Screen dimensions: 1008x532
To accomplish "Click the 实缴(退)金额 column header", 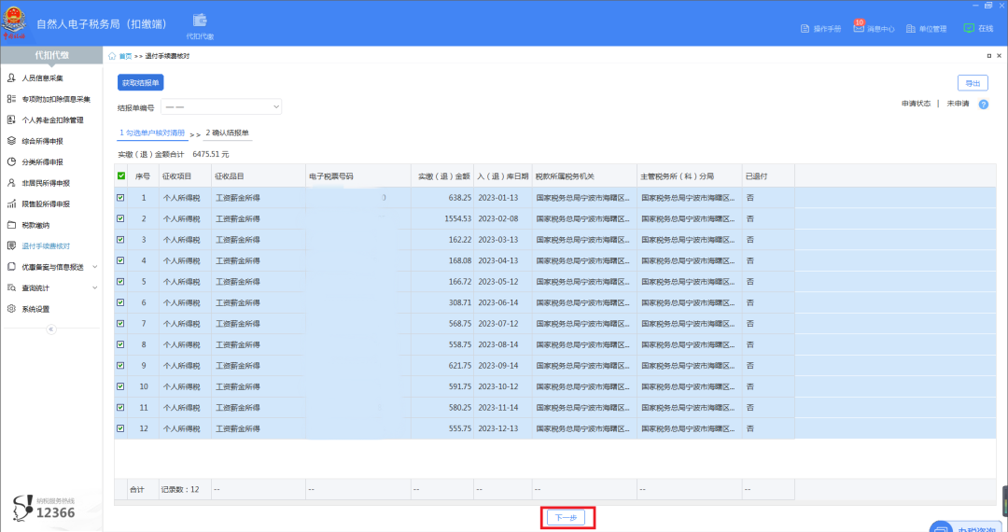I will click(442, 176).
